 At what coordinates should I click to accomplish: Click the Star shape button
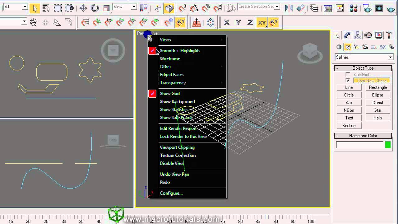click(378, 110)
